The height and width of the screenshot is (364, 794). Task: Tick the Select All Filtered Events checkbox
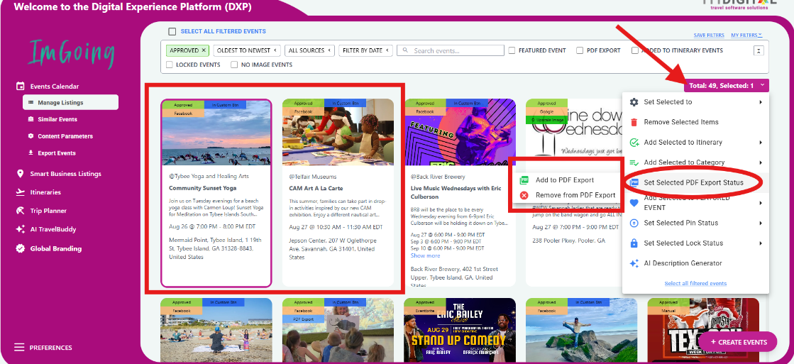(x=172, y=31)
